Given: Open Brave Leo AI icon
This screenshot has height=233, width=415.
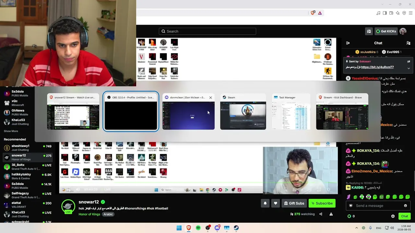Looking at the screenshot, I should coord(398,13).
